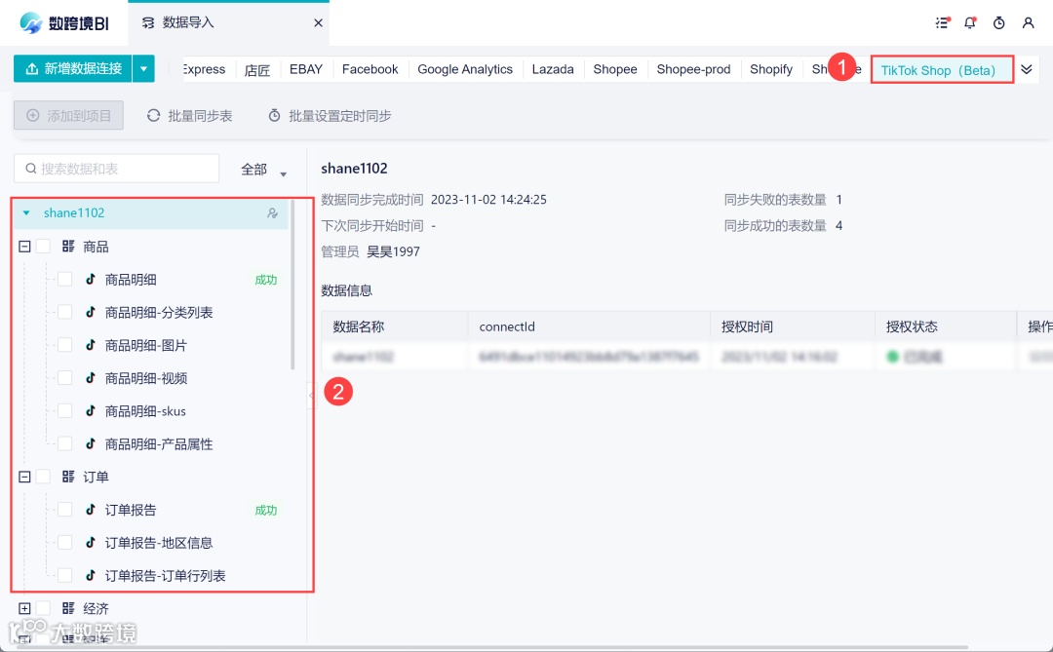This screenshot has height=652, width=1053.
Task: Click the Facebook platform label
Action: [x=370, y=69]
